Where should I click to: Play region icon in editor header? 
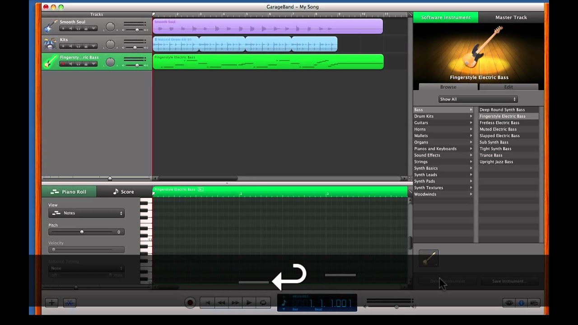coord(200,189)
